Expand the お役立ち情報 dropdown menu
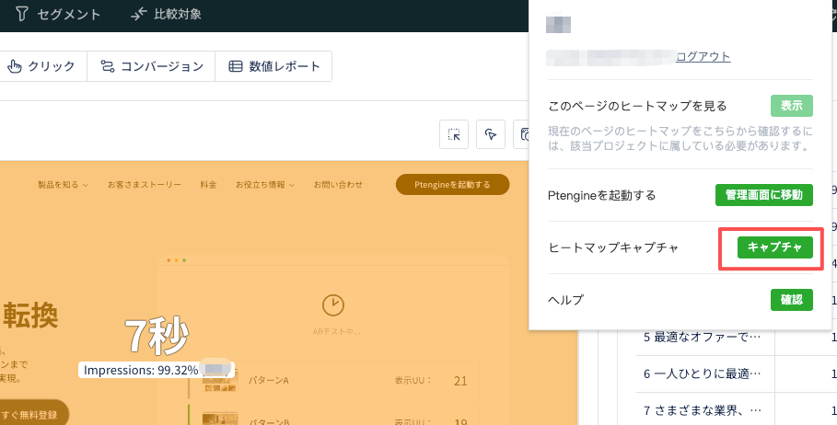 tap(264, 185)
